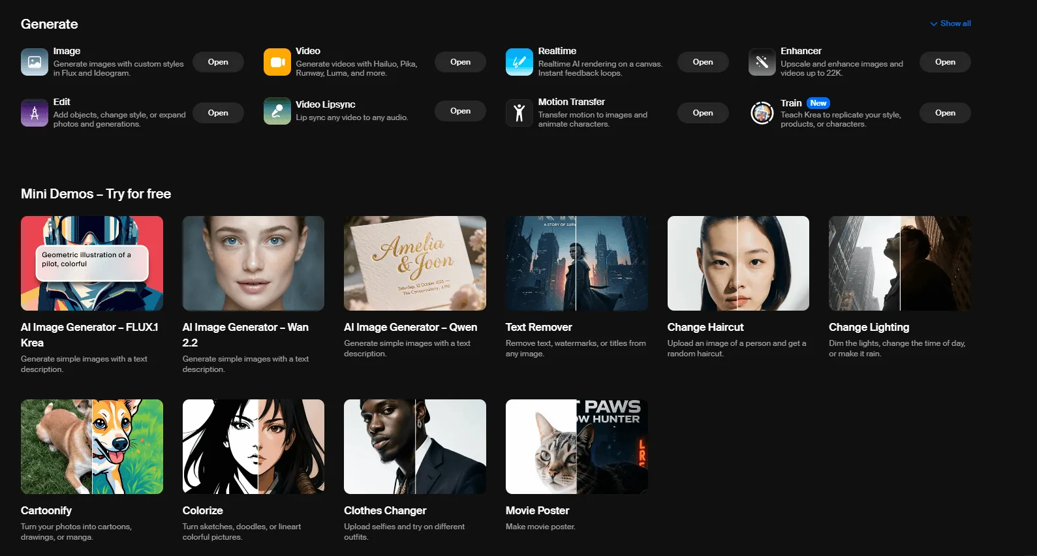Select the Wan 2.2 face portrait thumbnail
The width and height of the screenshot is (1037, 556).
point(253,263)
